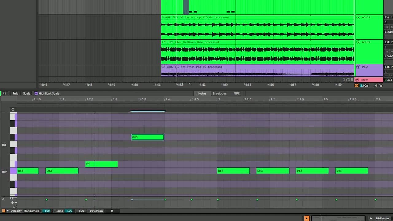Toggle the orange tempo follower icon
This screenshot has height=221, width=393.
coord(356,86)
